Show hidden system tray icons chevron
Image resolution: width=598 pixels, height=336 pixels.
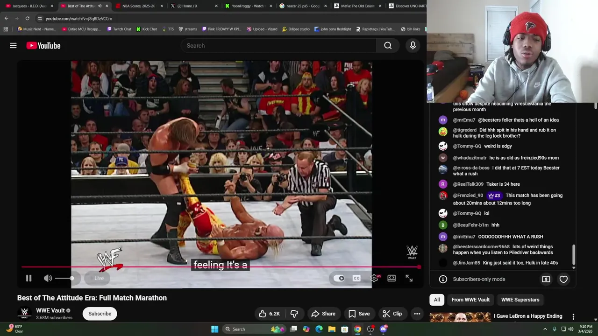point(545,329)
